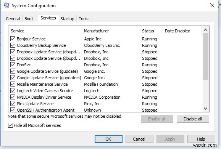Select the NVIDIA Display Driver Service name
Image resolution: width=221 pixels, height=149 pixels.
[44, 97]
